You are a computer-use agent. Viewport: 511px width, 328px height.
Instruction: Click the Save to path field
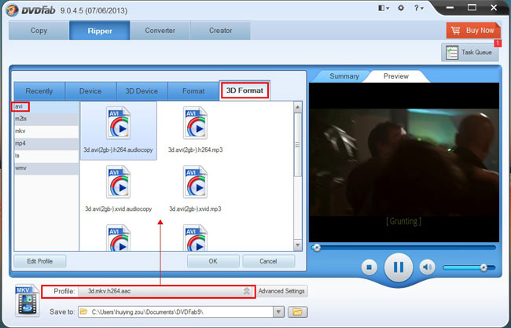(176, 312)
